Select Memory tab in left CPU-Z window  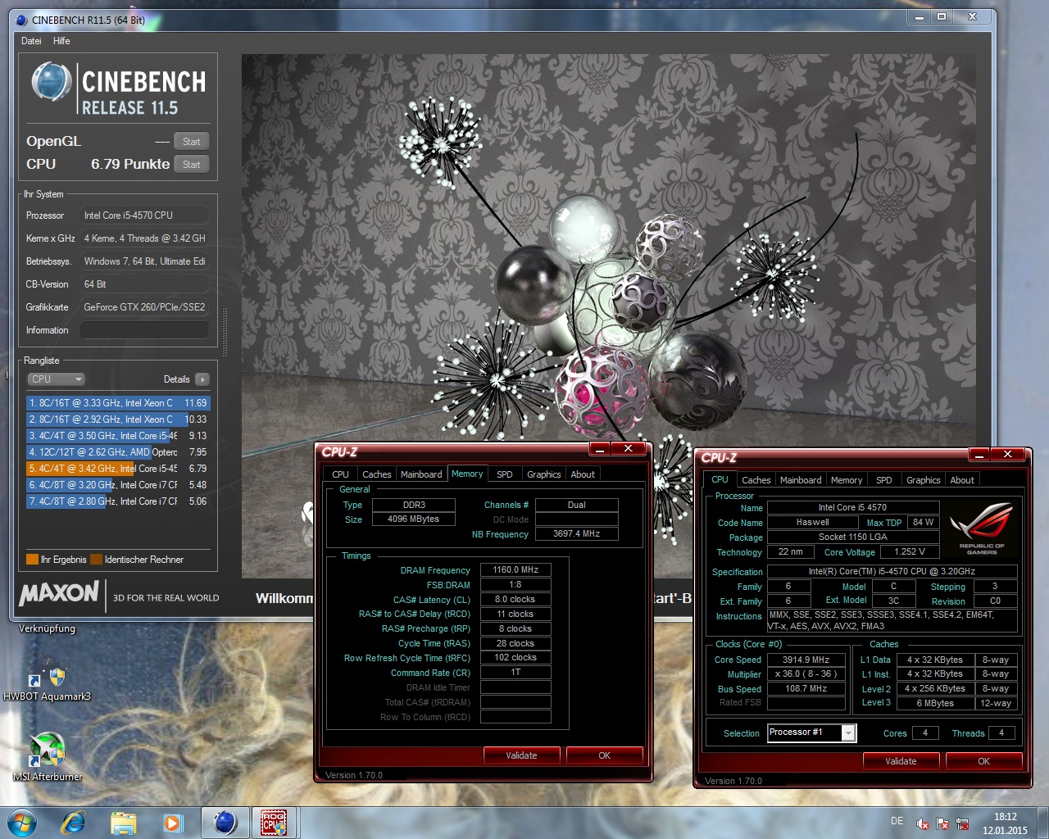[467, 474]
